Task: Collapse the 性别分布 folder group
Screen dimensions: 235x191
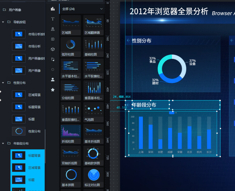Action: point(3,83)
